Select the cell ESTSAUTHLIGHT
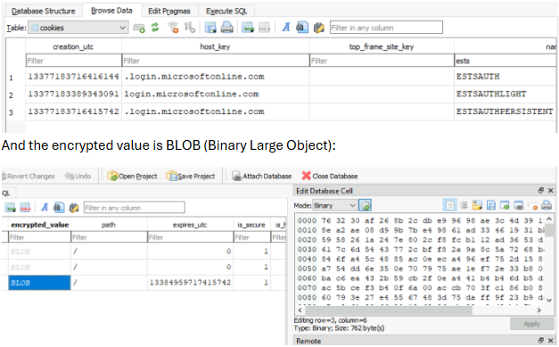Viewport: 559px width, 347px height. pos(505,95)
